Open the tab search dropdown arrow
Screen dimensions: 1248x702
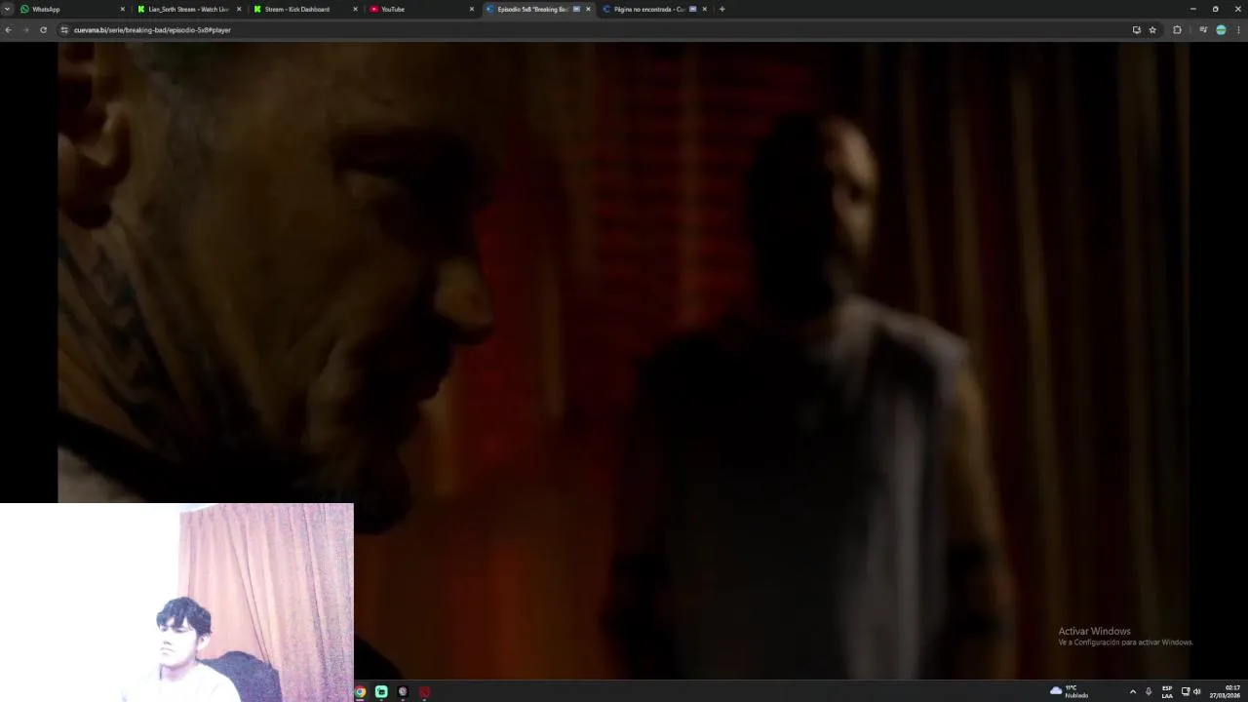point(7,9)
